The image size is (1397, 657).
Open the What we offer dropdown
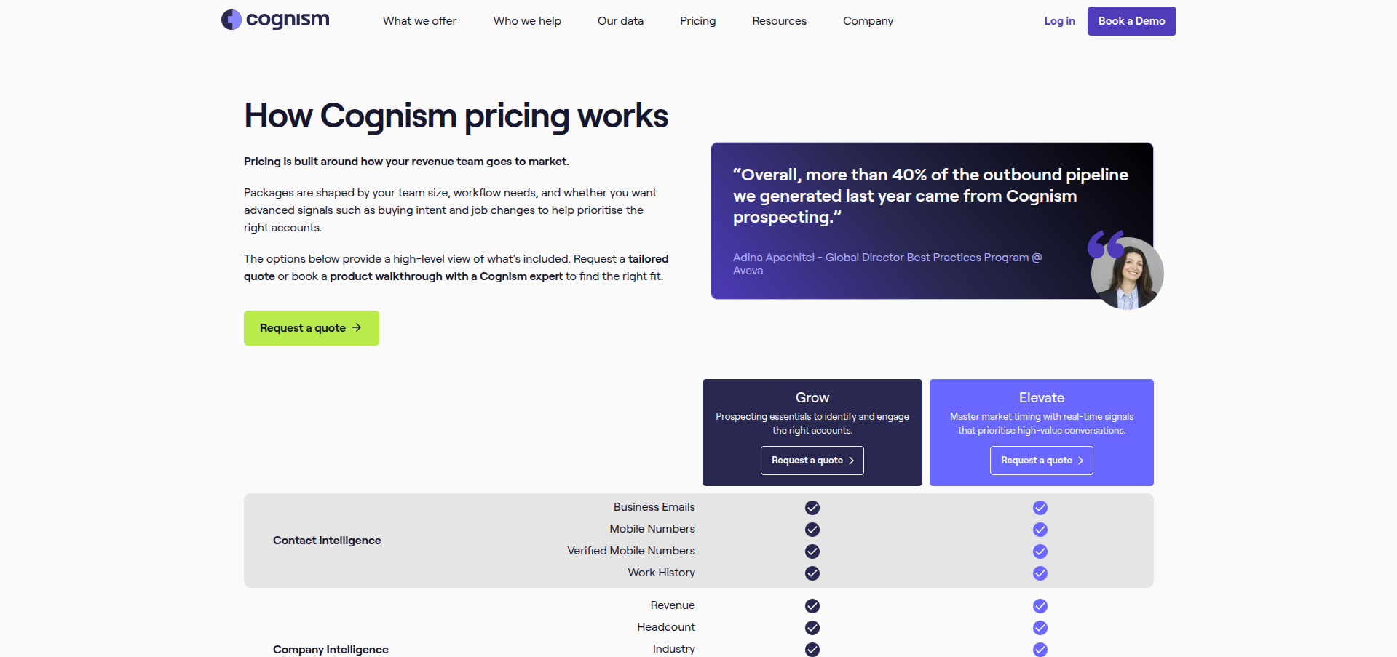coord(419,20)
